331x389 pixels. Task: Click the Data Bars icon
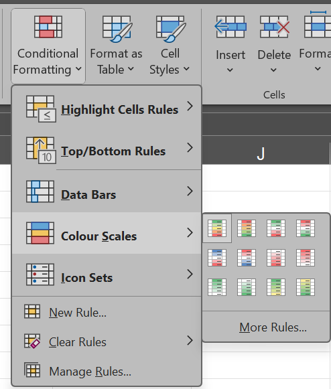click(40, 191)
